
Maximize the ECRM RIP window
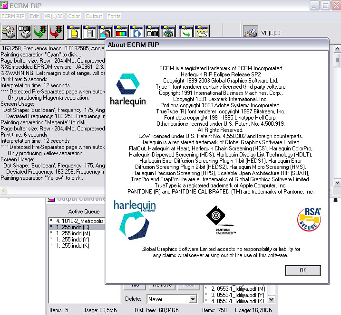(325, 5)
